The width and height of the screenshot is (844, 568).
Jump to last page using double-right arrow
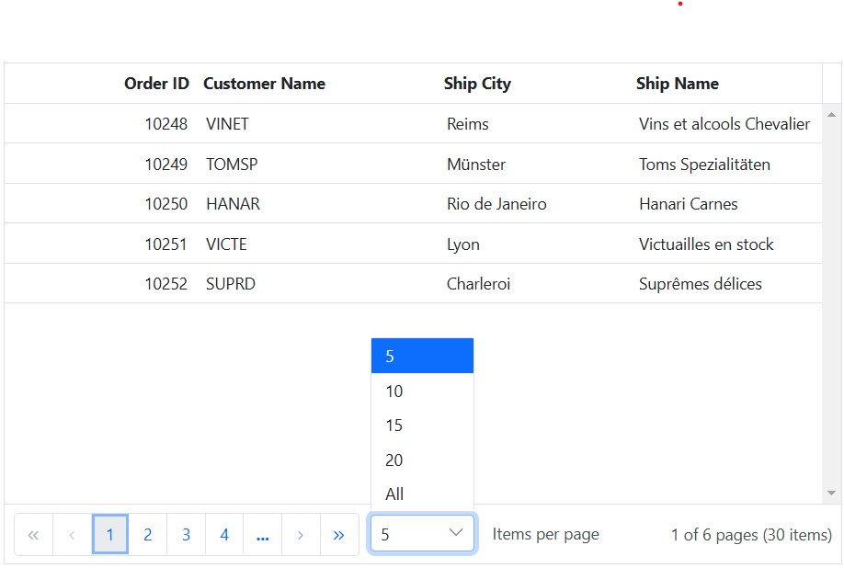339,535
